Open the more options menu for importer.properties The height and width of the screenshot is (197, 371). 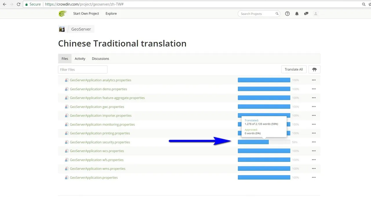tap(314, 115)
